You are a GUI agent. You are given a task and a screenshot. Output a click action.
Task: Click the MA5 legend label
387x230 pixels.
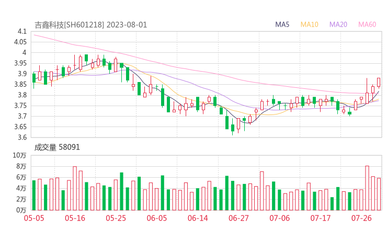282,25
